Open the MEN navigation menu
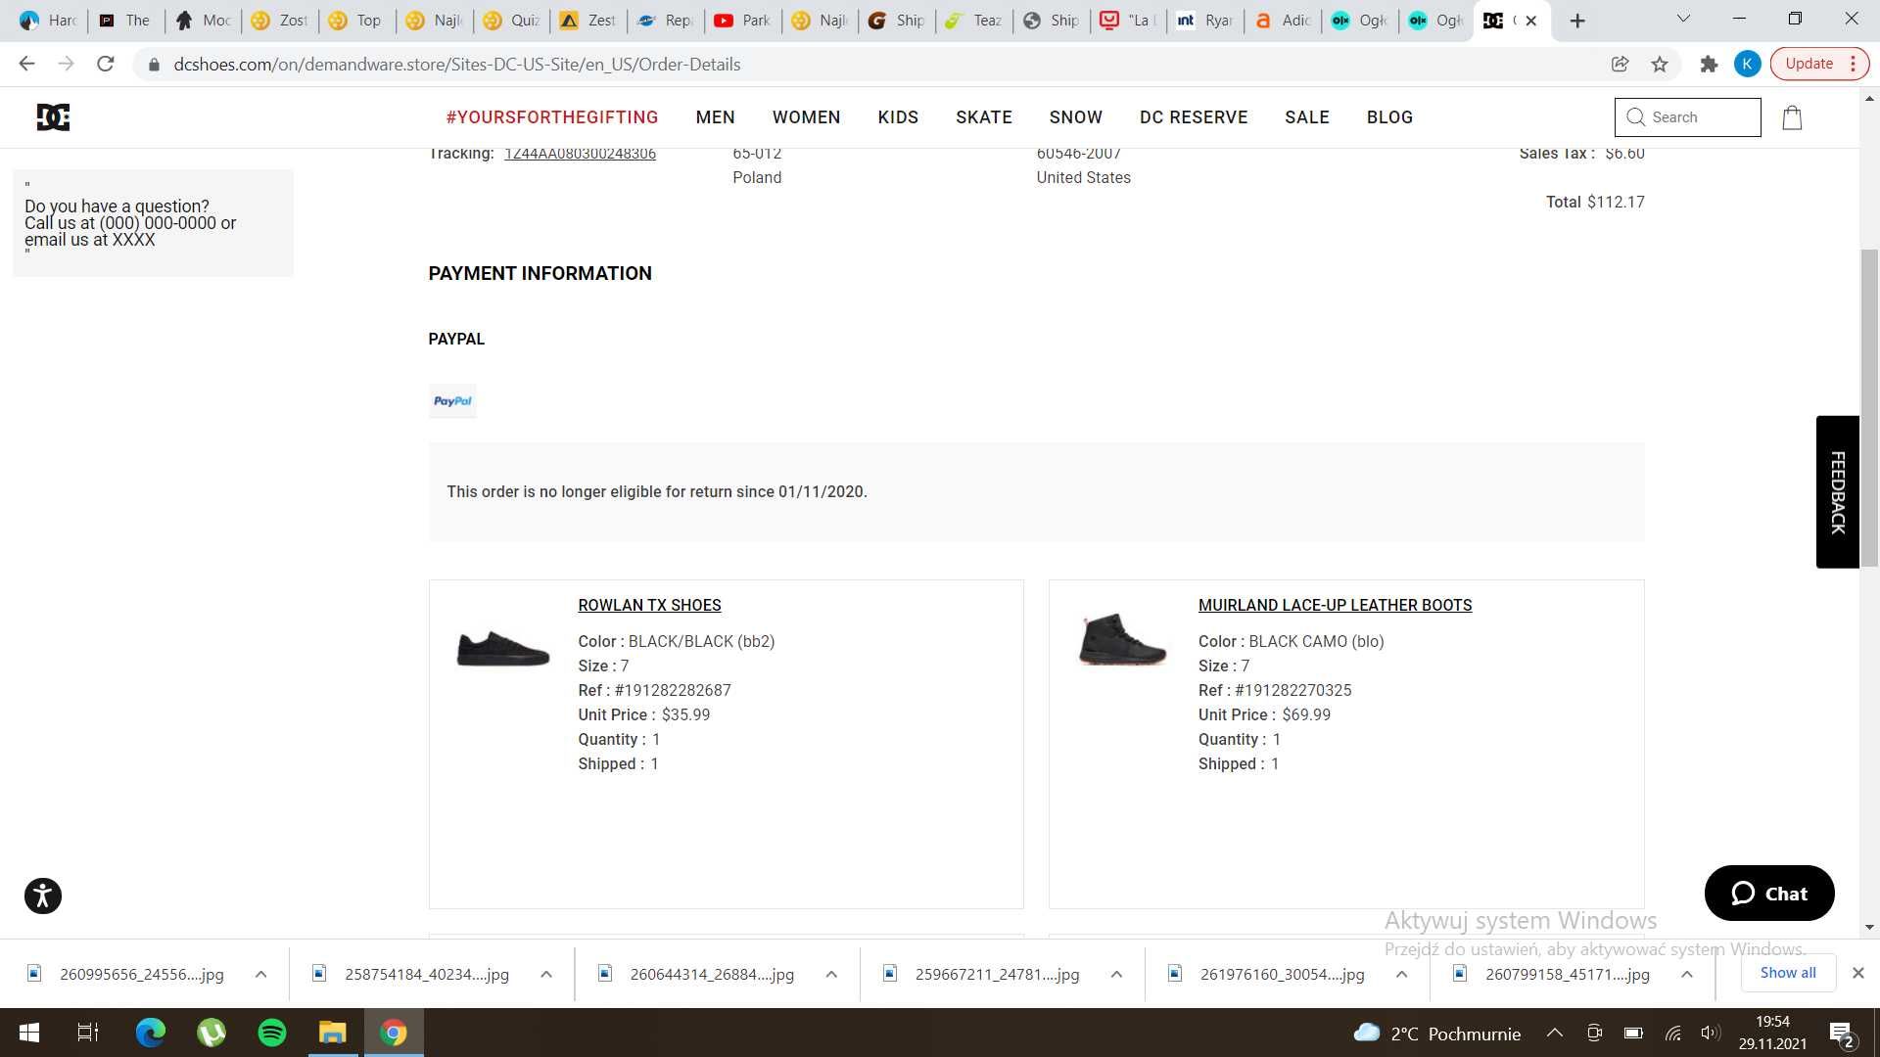Image resolution: width=1880 pixels, height=1057 pixels. (x=715, y=117)
